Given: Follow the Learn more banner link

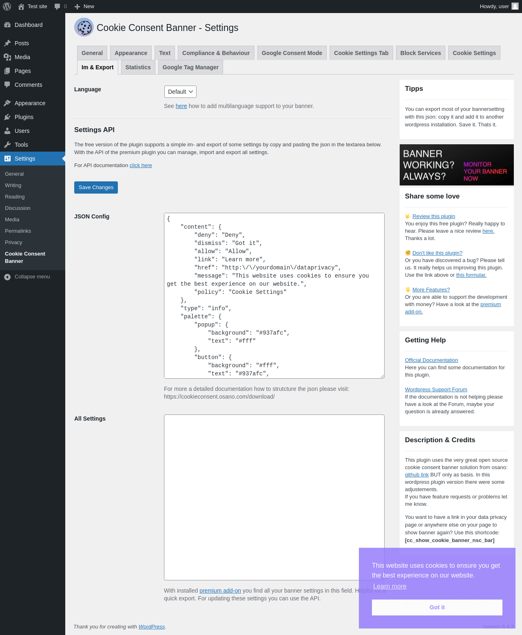Looking at the screenshot, I should coord(390,586).
